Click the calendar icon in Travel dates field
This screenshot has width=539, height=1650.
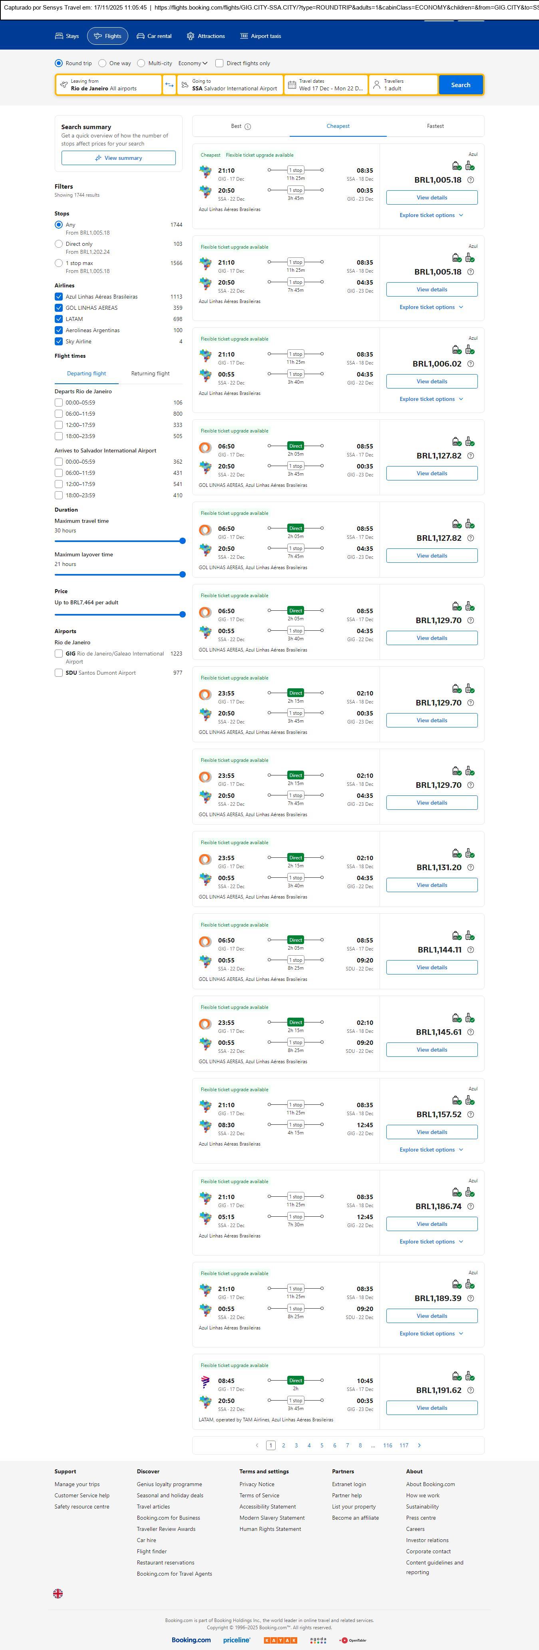[292, 85]
